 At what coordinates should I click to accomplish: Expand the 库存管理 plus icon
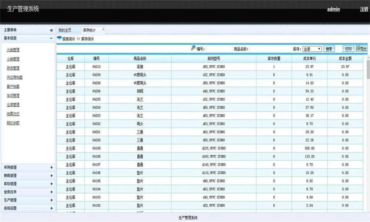tap(51, 184)
